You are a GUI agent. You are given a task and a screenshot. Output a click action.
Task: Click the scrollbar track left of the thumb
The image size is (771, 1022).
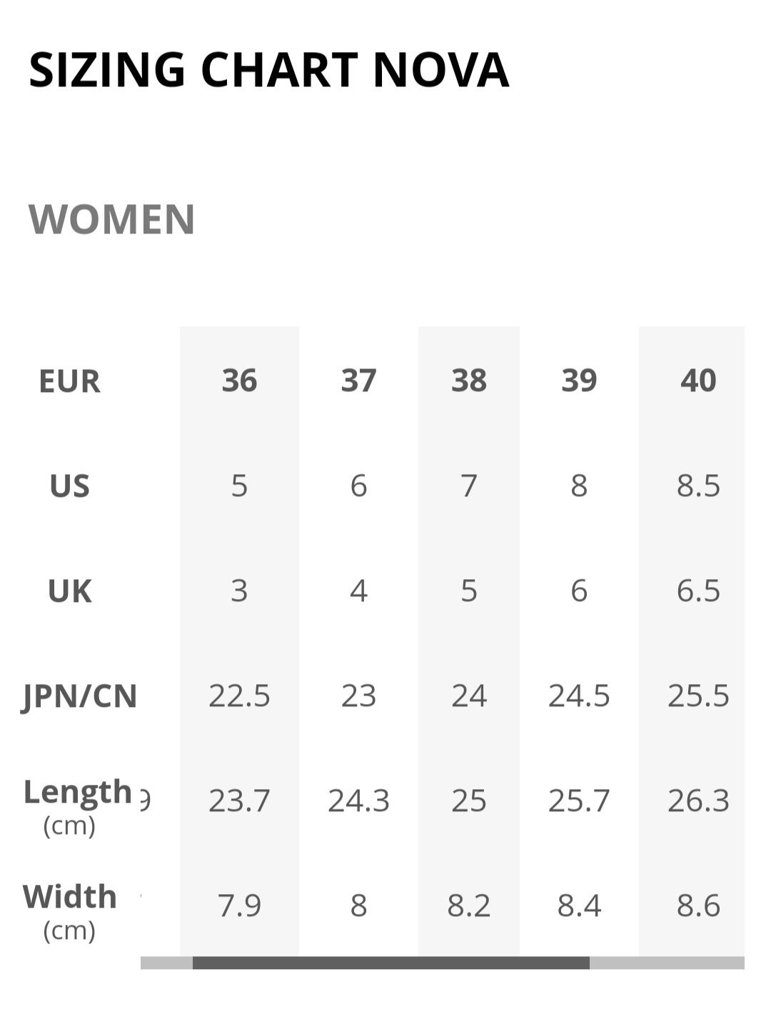click(x=166, y=963)
